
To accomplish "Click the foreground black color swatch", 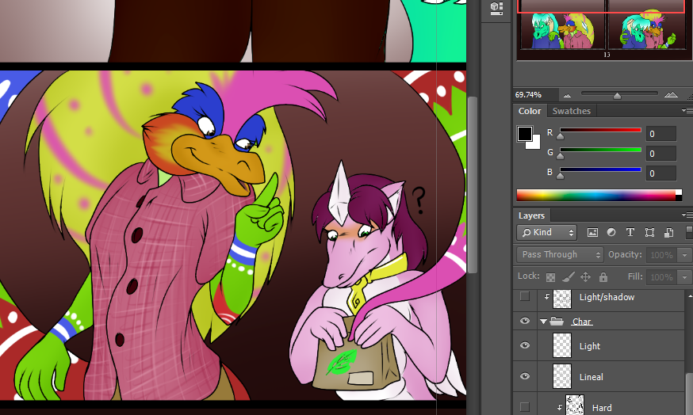I will (525, 134).
